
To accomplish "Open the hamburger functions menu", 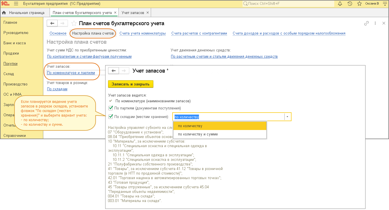I will (x=16, y=4).
